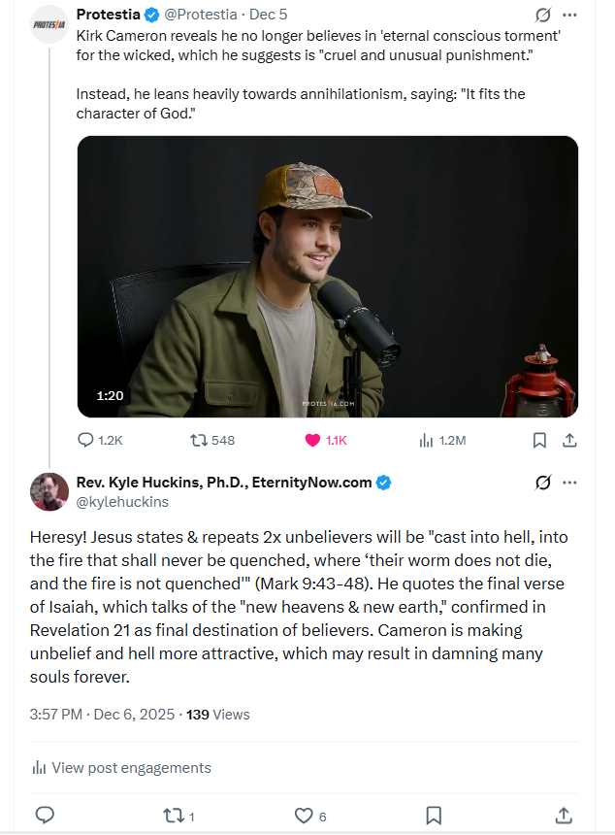Repost Kyle Huckins' reply
The width and height of the screenshot is (615, 835).
(x=174, y=815)
